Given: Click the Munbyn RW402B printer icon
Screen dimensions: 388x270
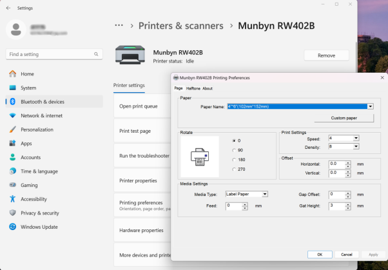Looking at the screenshot, I should click(130, 55).
